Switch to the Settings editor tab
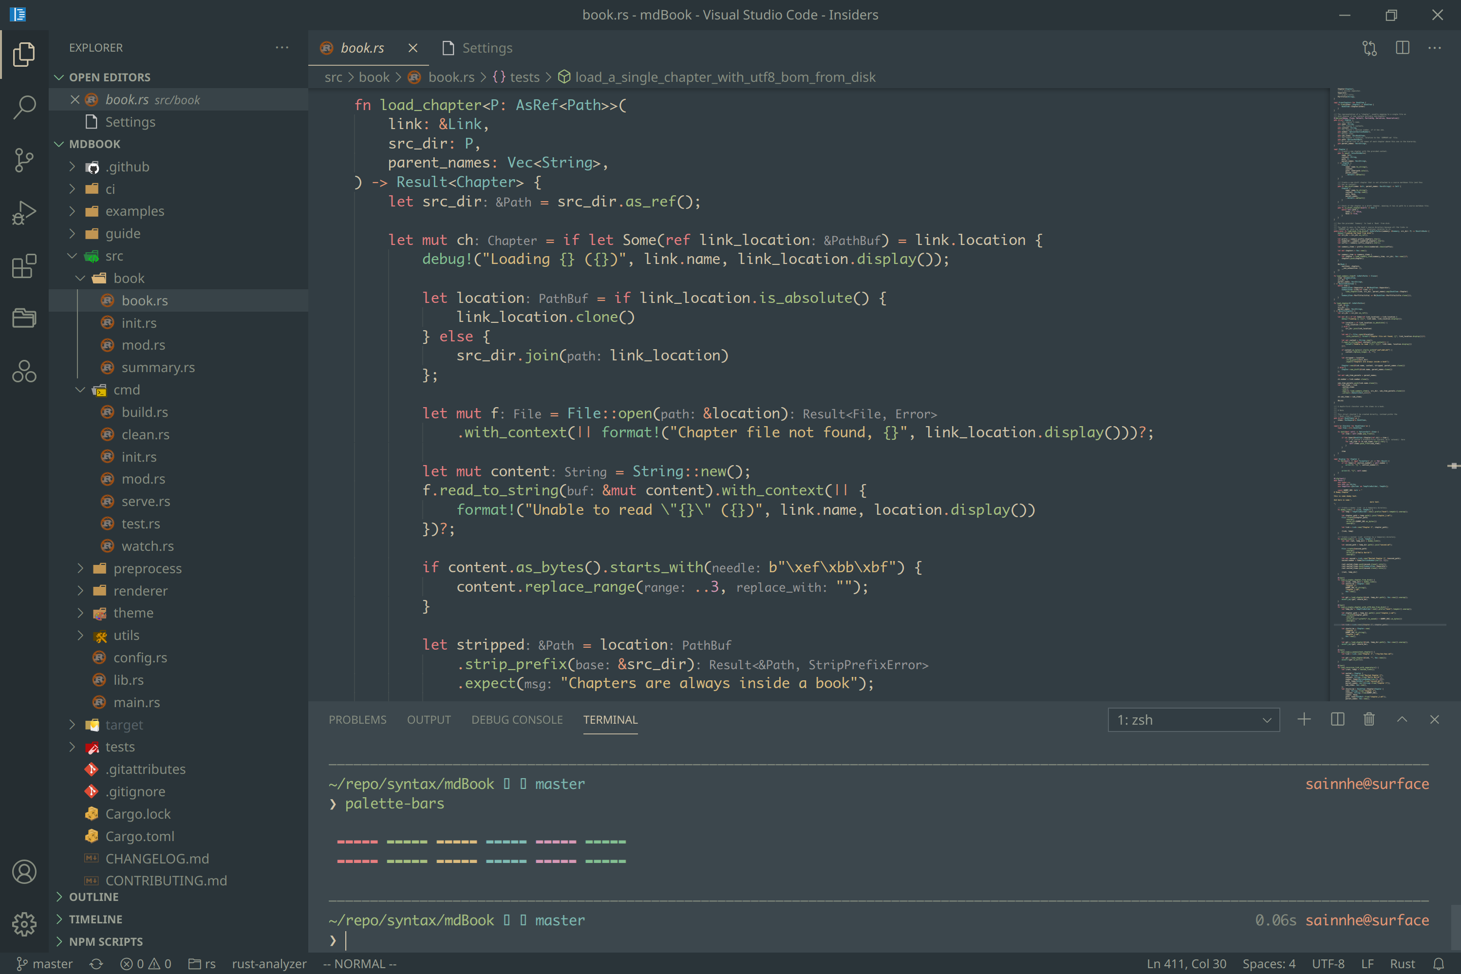Viewport: 1461px width, 974px height. tap(487, 48)
